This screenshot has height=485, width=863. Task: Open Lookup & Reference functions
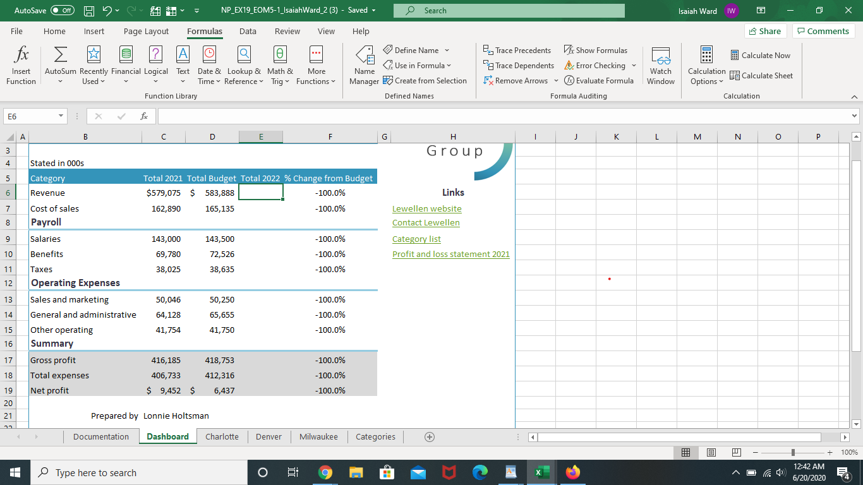[x=244, y=65]
